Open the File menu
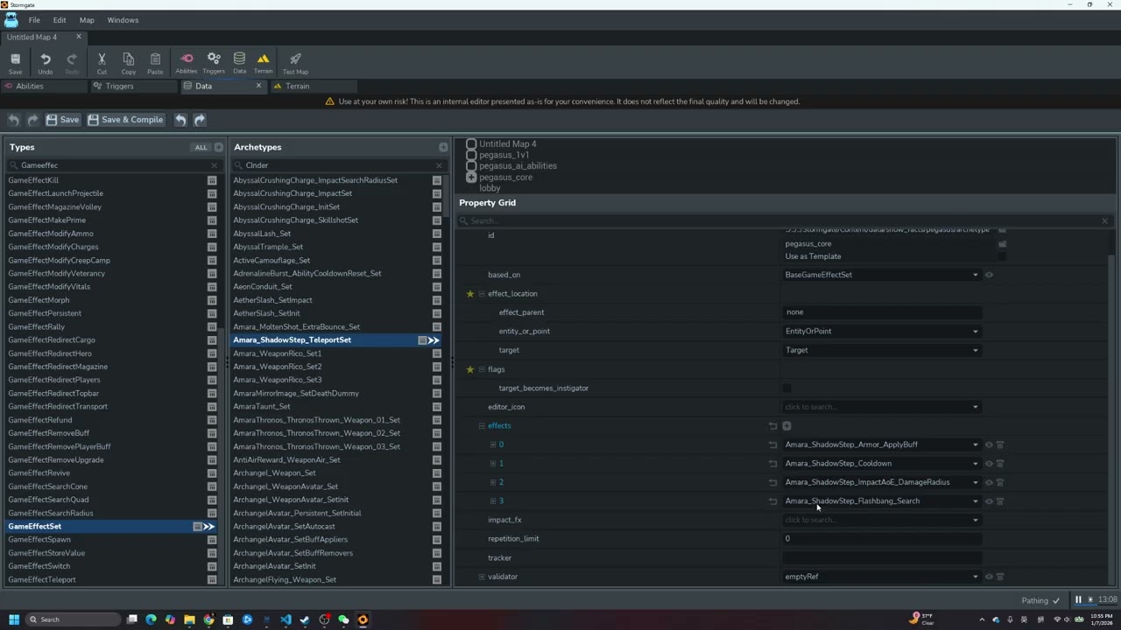This screenshot has width=1121, height=630. [34, 20]
